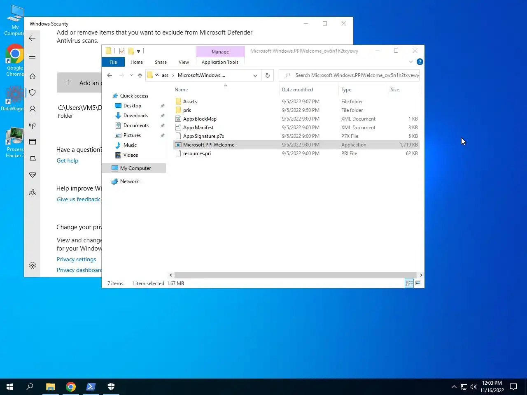The width and height of the screenshot is (527, 395).
Task: Select the AppxSignature.p7x file
Action: pyautogui.click(x=203, y=136)
